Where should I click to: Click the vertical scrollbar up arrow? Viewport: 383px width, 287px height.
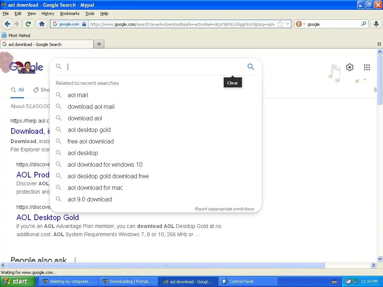pyautogui.click(x=380, y=52)
